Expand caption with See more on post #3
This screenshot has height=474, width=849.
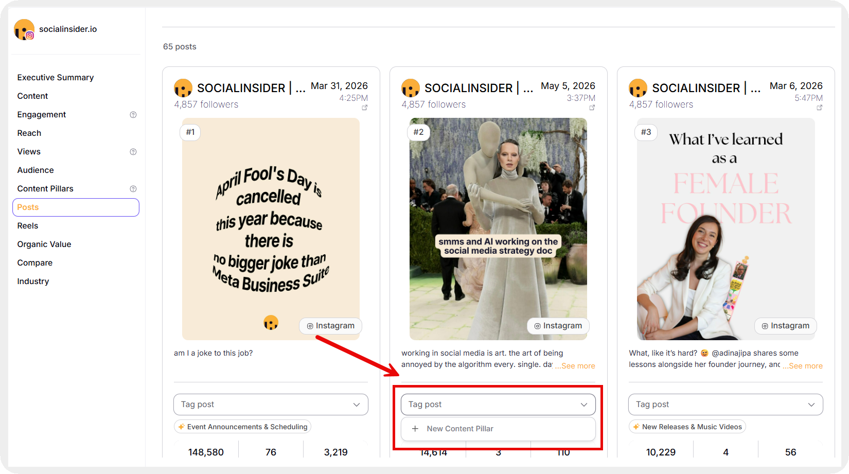[x=802, y=366]
